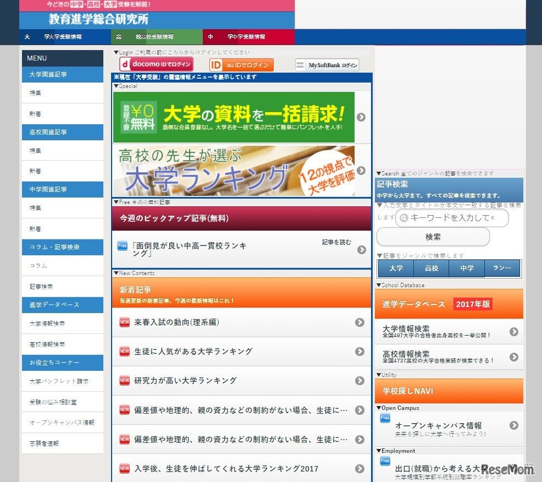Click the magnifying glass in the keyword search box
Screen dimensions: 542x482
click(405, 218)
